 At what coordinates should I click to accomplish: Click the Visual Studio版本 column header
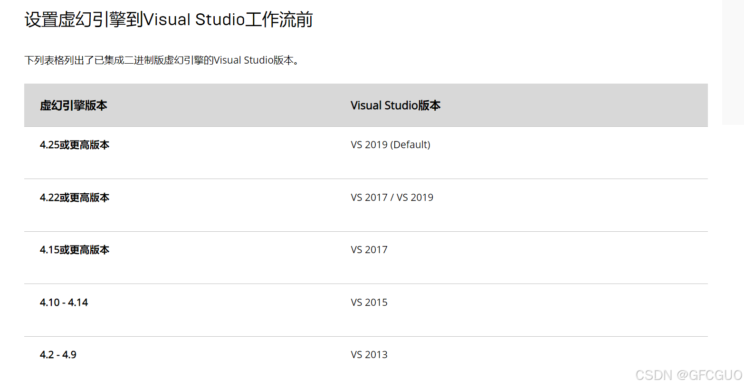(395, 105)
